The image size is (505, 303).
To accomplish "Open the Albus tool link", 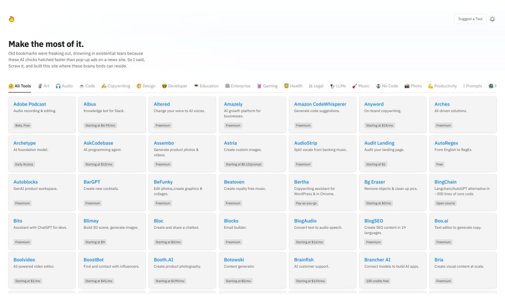I will 89,104.
